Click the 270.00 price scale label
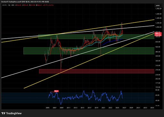Viewport: 164px width, 117px height. point(158,70)
